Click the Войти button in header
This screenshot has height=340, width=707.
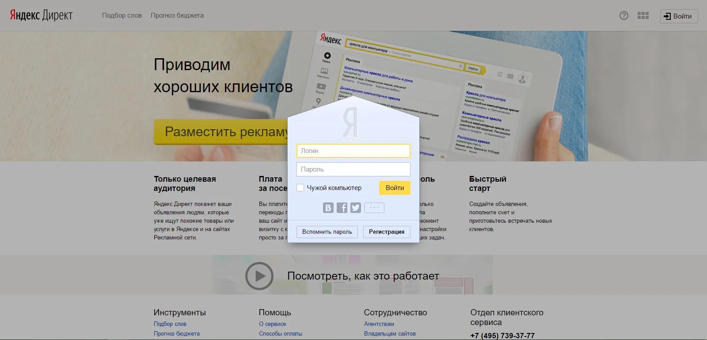[679, 16]
